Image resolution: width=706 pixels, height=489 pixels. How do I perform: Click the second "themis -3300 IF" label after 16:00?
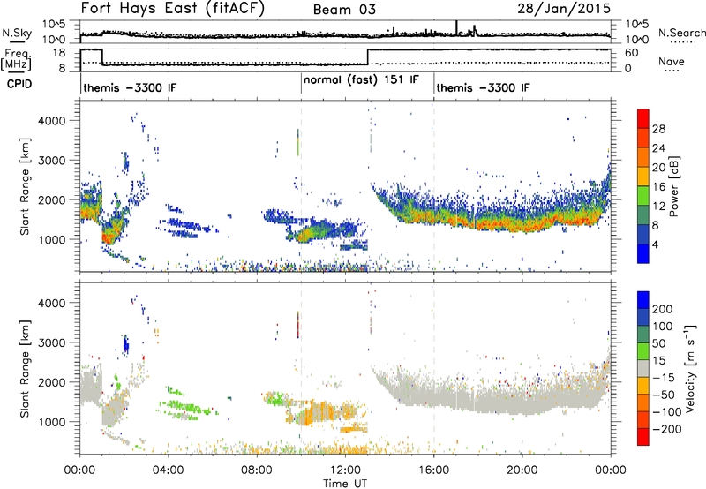tap(483, 87)
